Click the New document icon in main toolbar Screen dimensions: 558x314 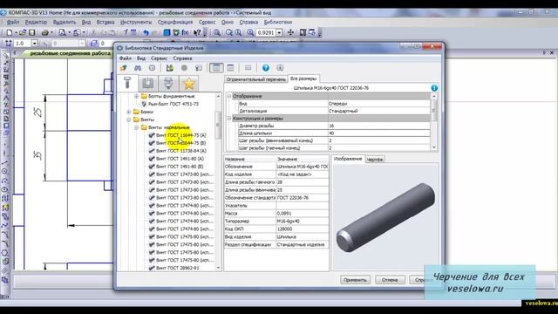click(x=10, y=32)
